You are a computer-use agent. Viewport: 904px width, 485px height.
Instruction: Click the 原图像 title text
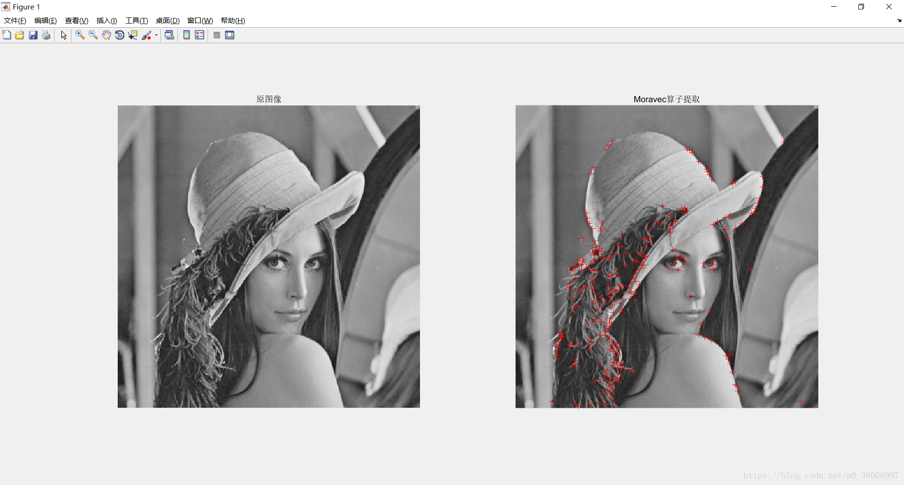269,99
